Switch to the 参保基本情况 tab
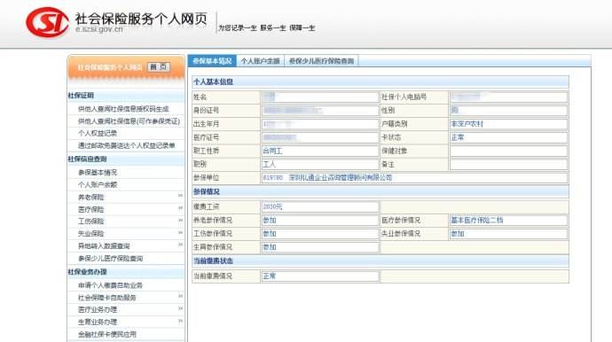The width and height of the screenshot is (612, 342). click(212, 61)
